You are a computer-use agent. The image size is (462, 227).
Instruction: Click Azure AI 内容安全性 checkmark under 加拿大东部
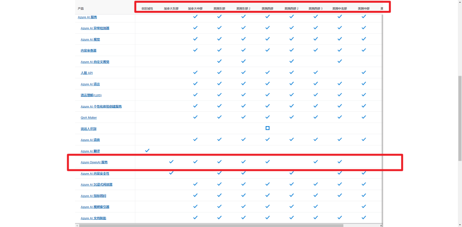pos(171,173)
